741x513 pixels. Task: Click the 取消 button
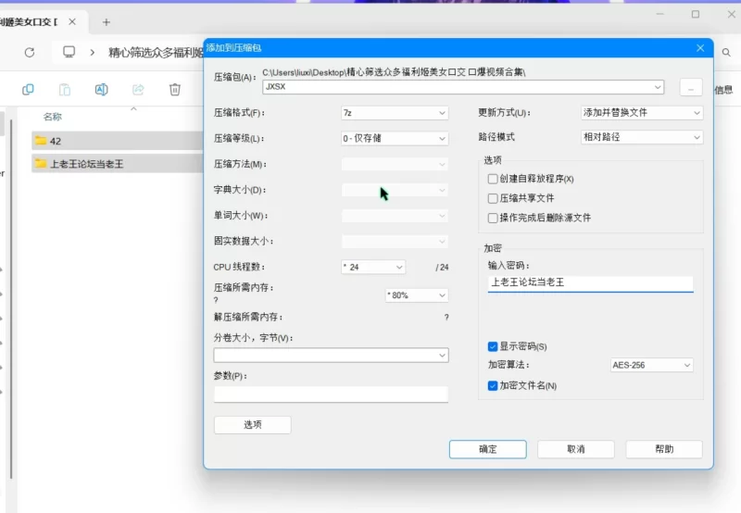click(576, 449)
